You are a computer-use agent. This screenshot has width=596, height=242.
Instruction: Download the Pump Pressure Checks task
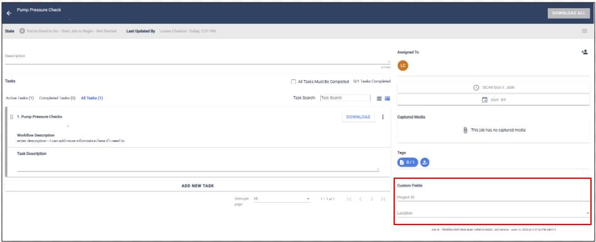358,117
